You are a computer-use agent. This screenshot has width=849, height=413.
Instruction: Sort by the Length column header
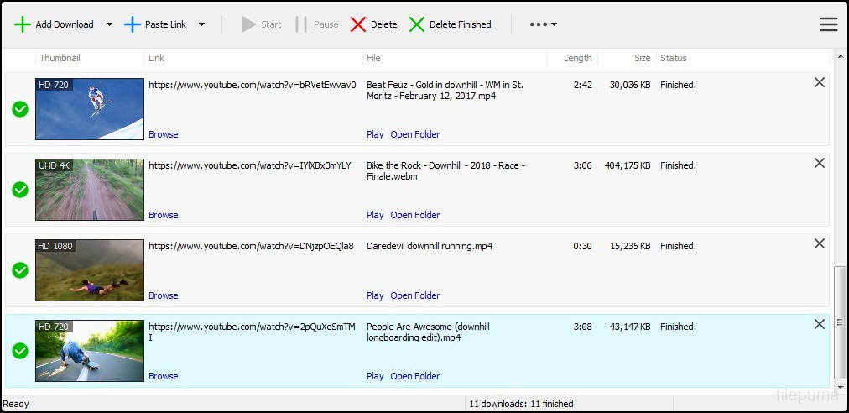click(577, 58)
